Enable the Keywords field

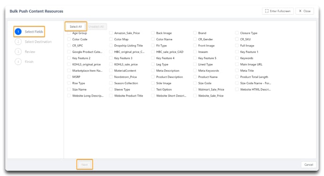coord(237,58)
